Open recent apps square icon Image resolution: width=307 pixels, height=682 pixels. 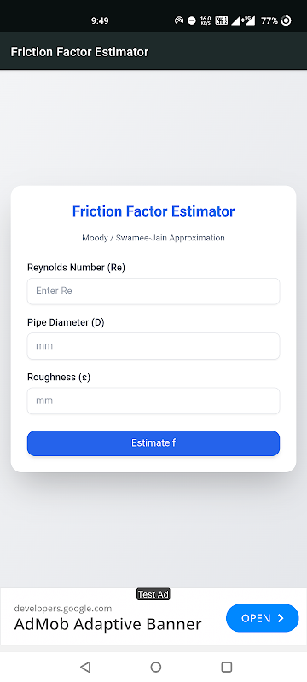pos(226,667)
